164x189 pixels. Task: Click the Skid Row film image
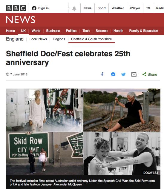coord(45,153)
